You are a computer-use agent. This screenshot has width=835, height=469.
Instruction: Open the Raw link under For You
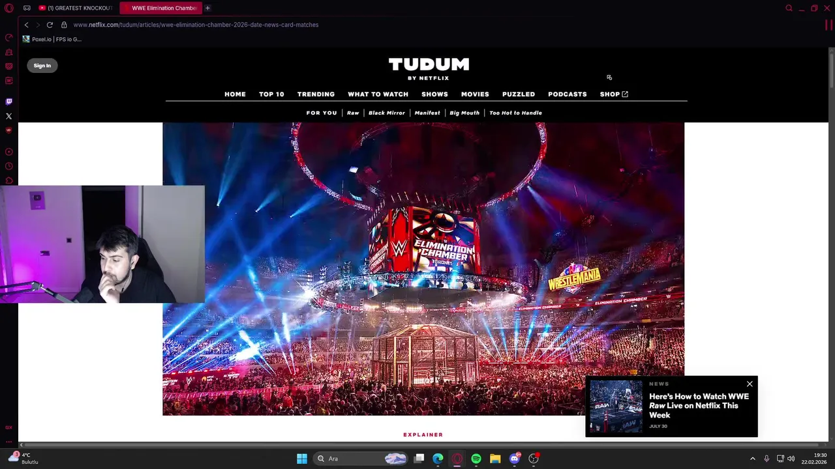coord(353,113)
